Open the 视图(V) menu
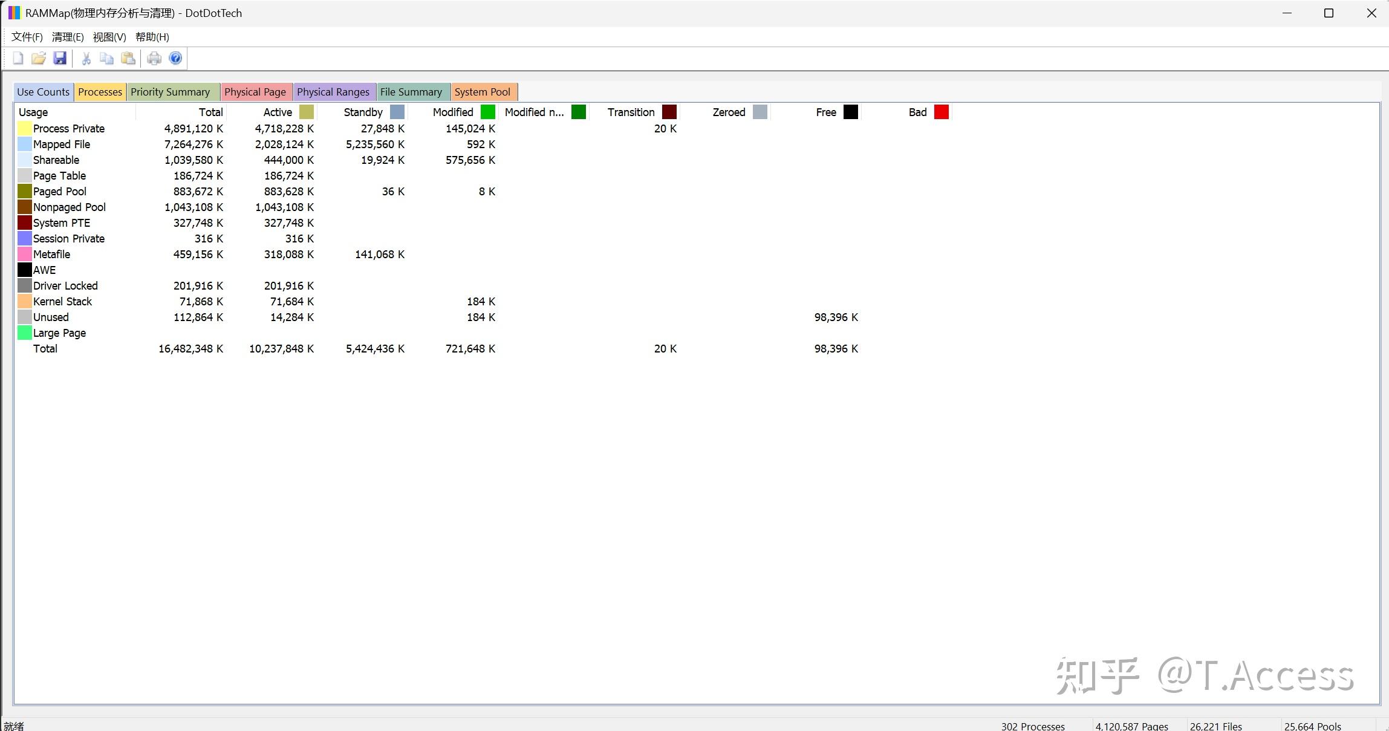Screen dimensions: 1389x731 click(x=109, y=37)
